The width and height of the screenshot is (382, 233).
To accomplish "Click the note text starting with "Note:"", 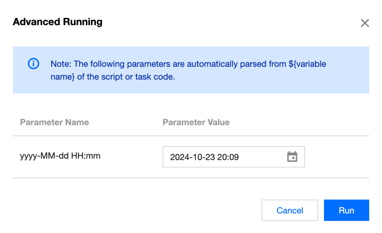I will click(x=188, y=70).
